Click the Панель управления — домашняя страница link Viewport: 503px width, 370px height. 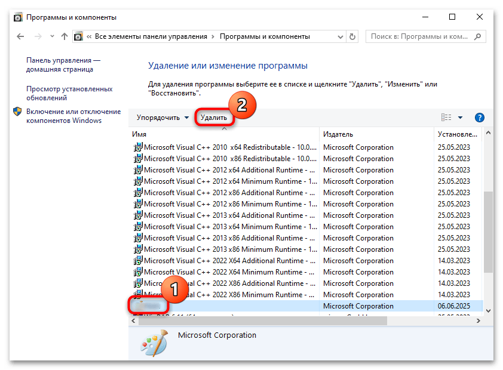pos(63,64)
